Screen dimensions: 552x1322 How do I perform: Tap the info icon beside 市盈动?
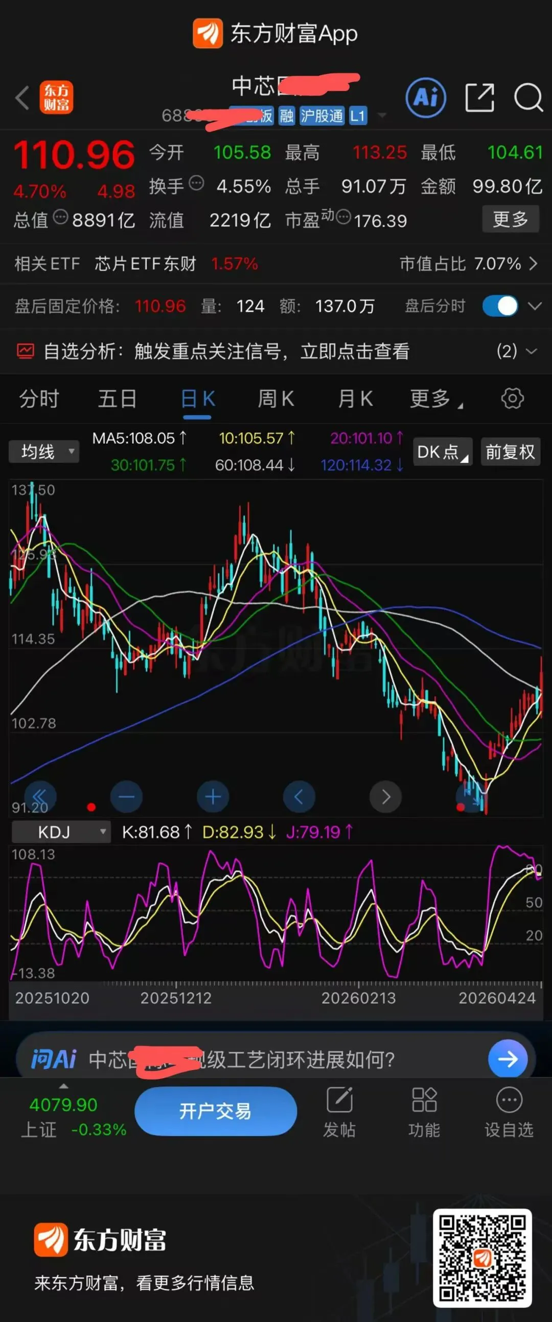pos(343,217)
